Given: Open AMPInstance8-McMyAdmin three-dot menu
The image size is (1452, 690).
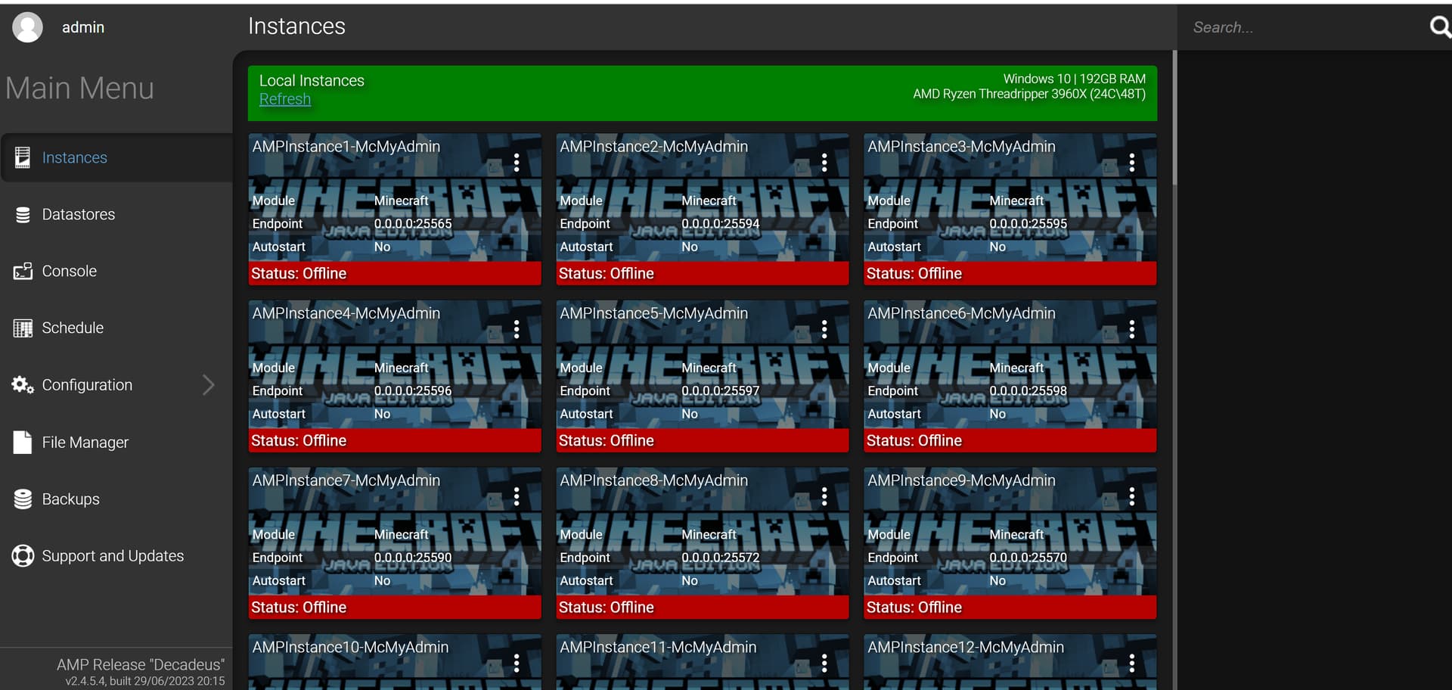Looking at the screenshot, I should tap(824, 496).
